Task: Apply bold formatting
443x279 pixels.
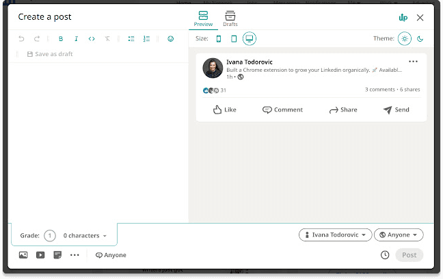Action: (61, 39)
